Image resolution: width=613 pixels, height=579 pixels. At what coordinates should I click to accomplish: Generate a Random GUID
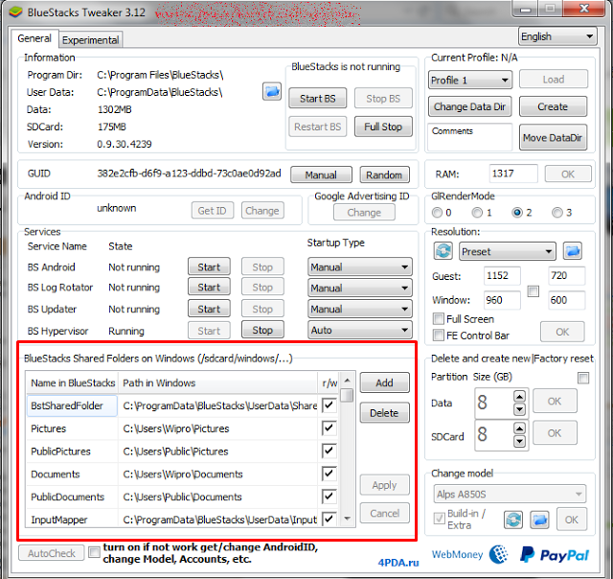(384, 174)
